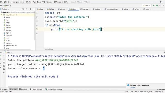Clear console with the trash icon

(4, 73)
